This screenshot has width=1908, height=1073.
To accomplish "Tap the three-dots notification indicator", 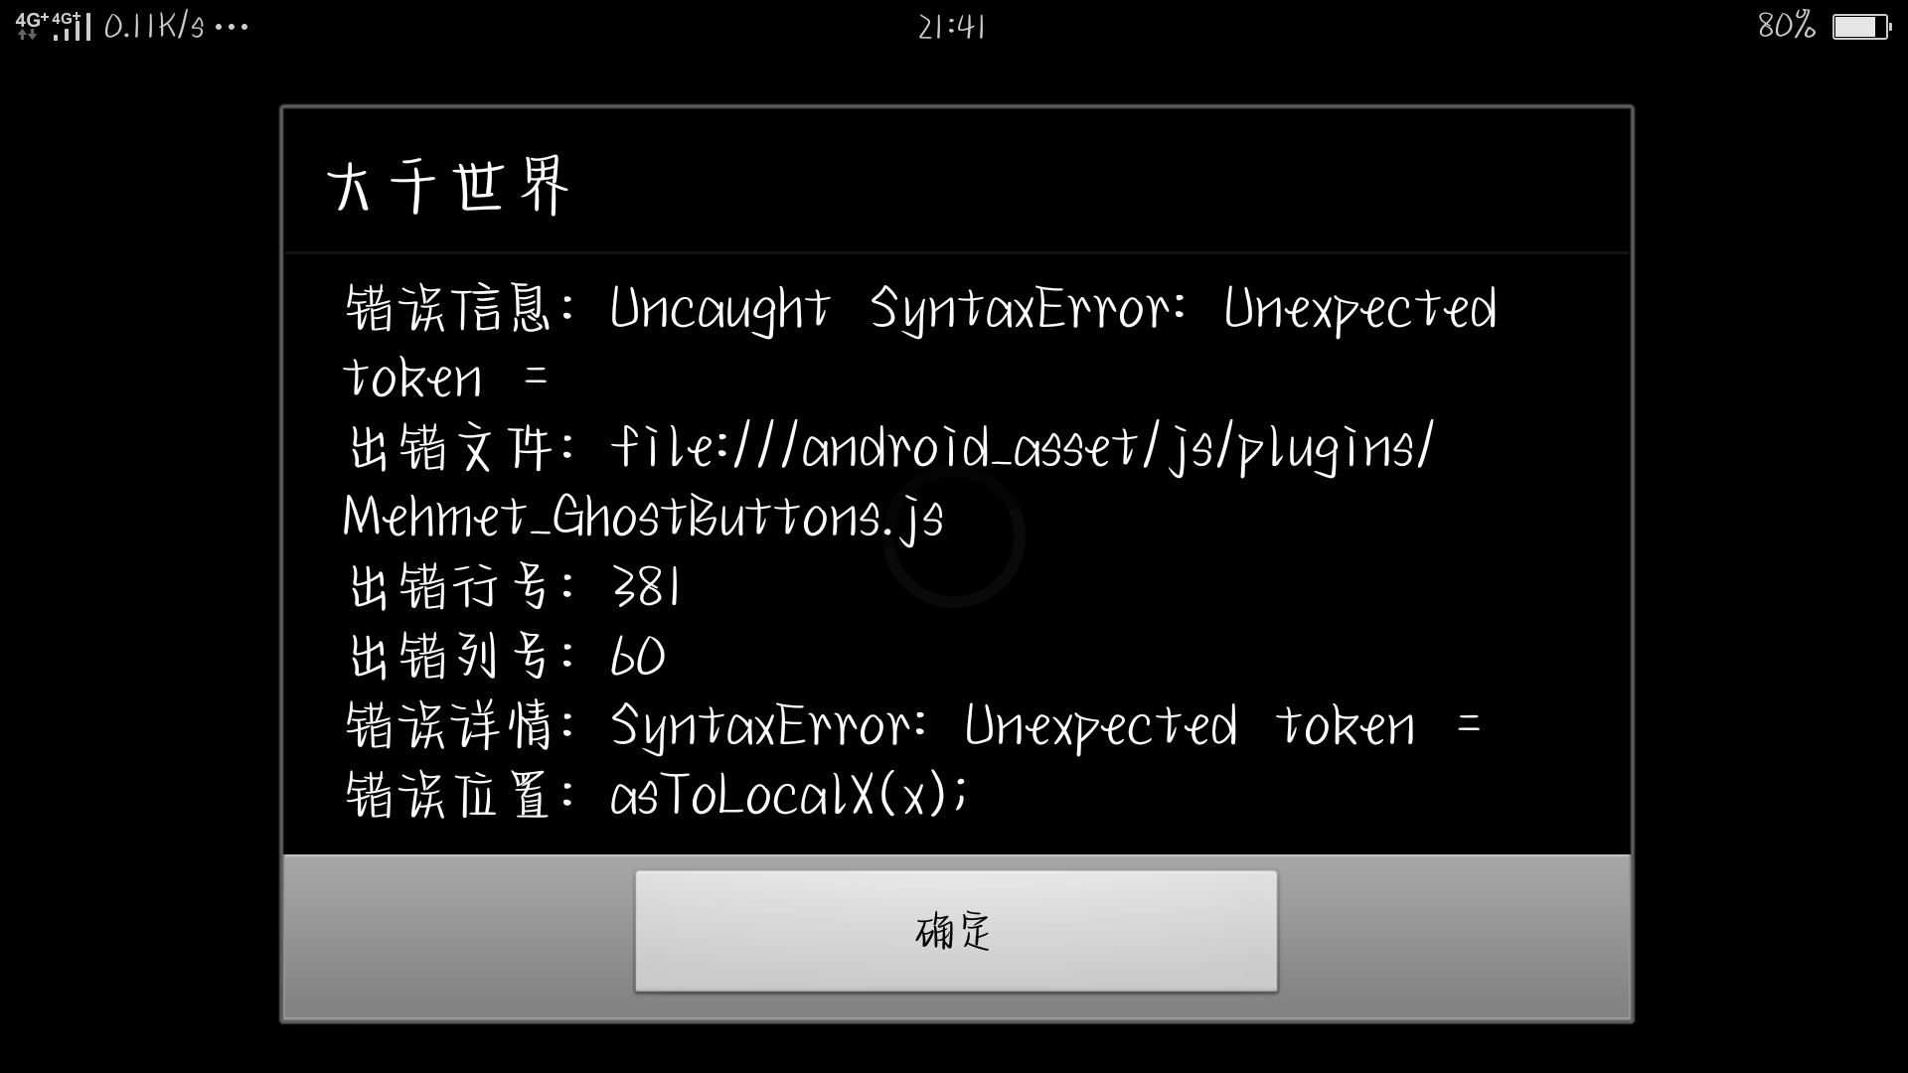I will point(232,28).
